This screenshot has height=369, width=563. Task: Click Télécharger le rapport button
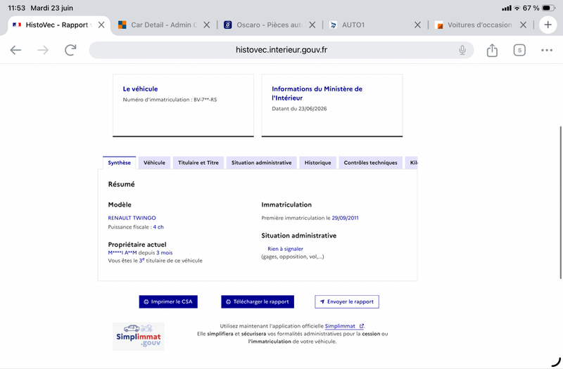coord(258,302)
